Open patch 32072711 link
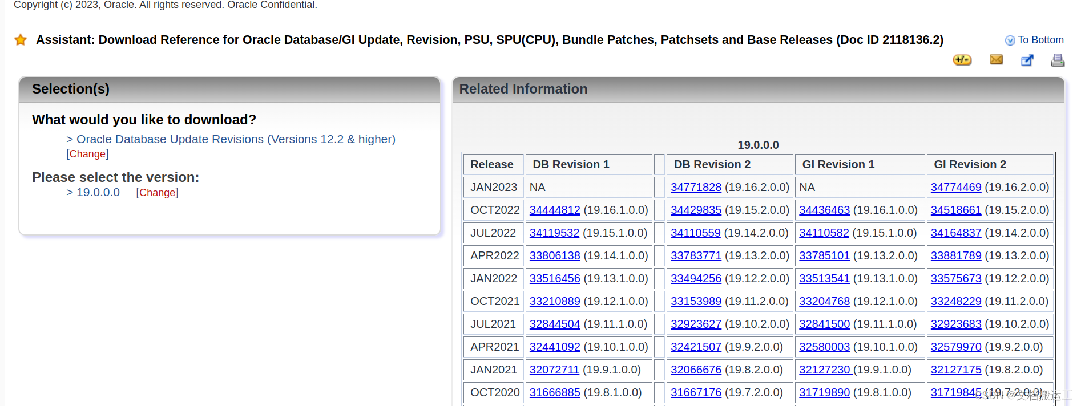The height and width of the screenshot is (406, 1081). pyautogui.click(x=554, y=370)
